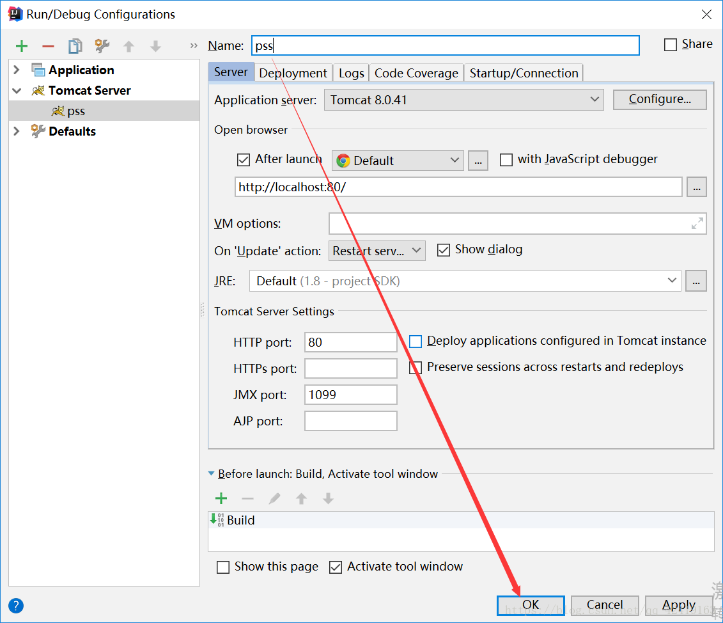723x623 pixels.
Task: Click the JMX port field
Action: pyautogui.click(x=350, y=395)
